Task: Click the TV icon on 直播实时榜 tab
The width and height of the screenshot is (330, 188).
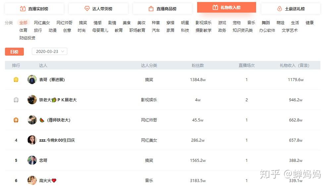Action: 23,9
